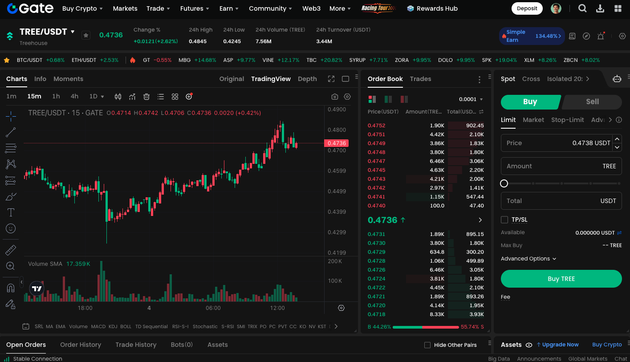630x362 pixels.
Task: Open the Info tab
Action: point(40,79)
